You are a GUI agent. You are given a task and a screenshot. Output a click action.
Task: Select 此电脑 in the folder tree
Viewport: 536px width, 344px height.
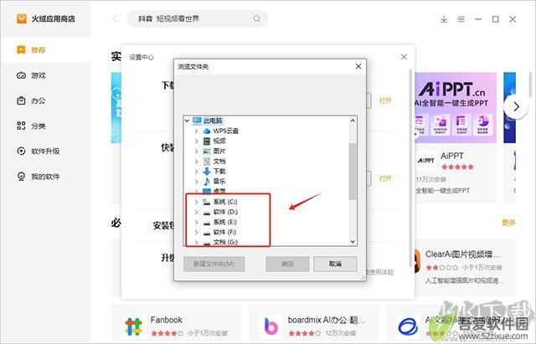(x=213, y=121)
